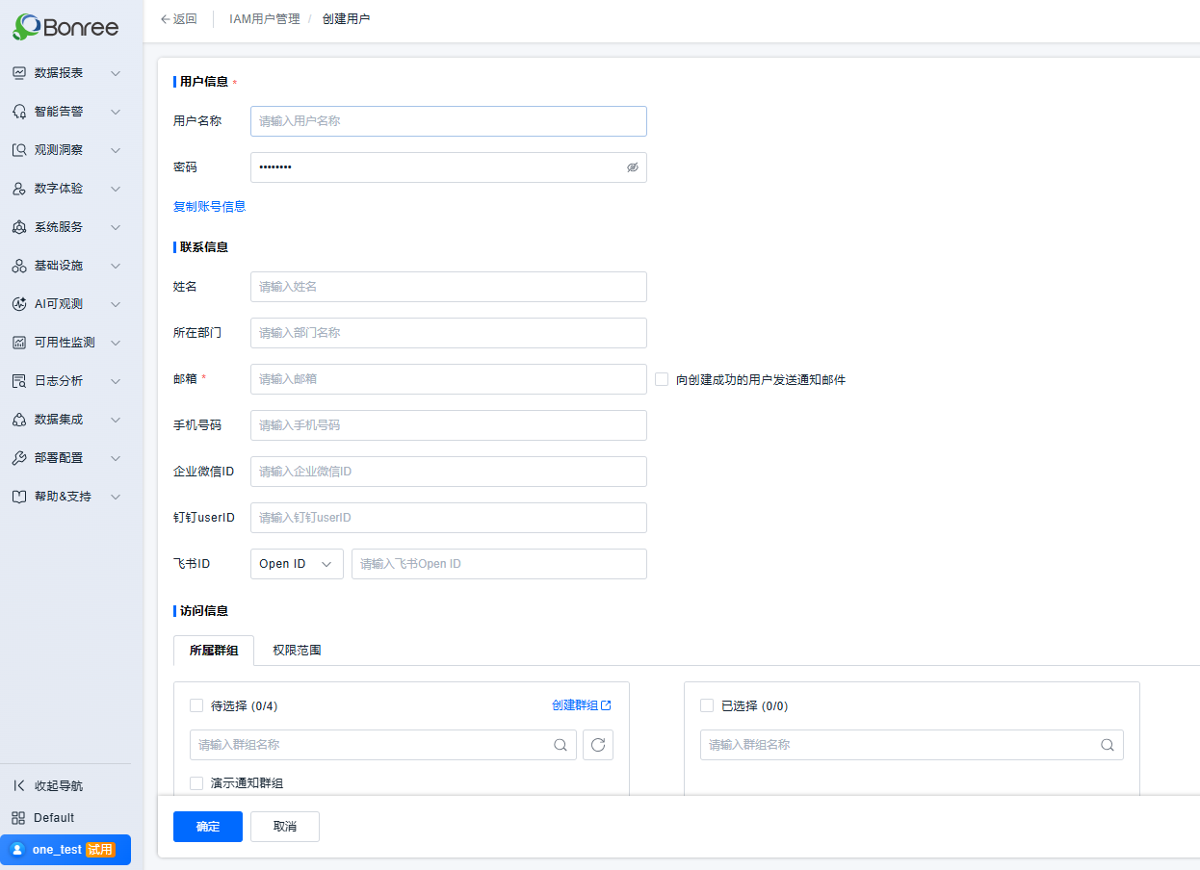Image resolution: width=1200 pixels, height=870 pixels.
Task: Click the refresh icon beside group search
Action: pyautogui.click(x=598, y=745)
